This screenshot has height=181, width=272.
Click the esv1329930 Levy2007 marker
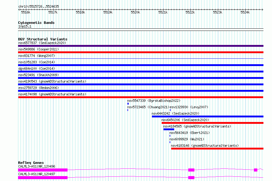(170, 110)
